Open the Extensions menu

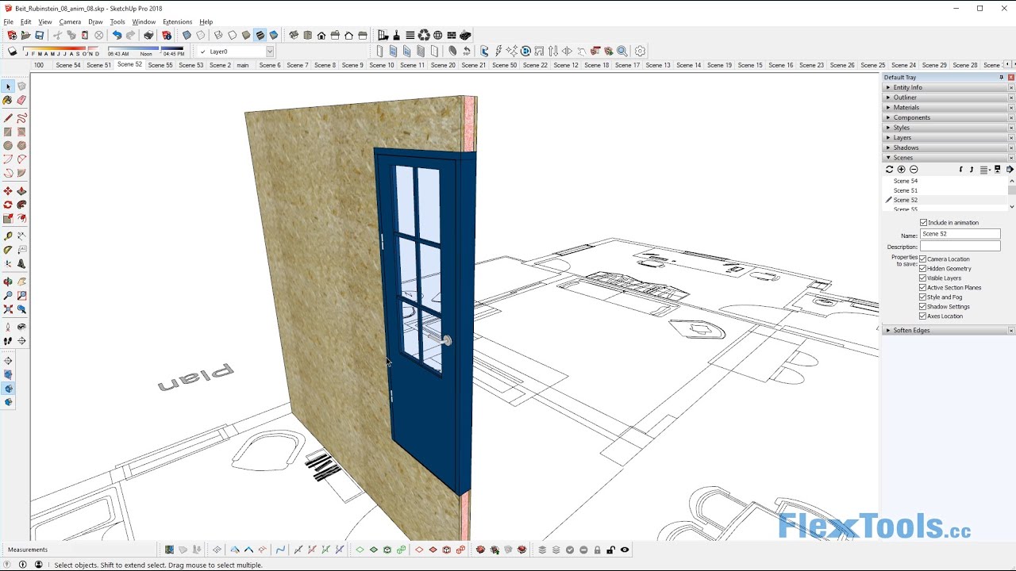177,21
